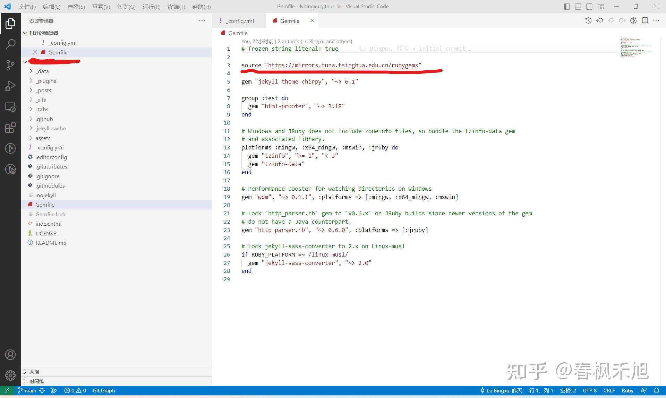This screenshot has height=398, width=666.
Task: Expand the _posts folder
Action: (44, 90)
